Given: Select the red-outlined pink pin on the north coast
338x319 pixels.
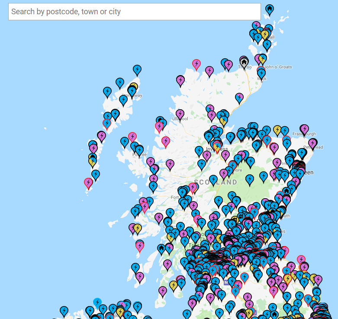Looking at the screenshot, I should tap(196, 65).
